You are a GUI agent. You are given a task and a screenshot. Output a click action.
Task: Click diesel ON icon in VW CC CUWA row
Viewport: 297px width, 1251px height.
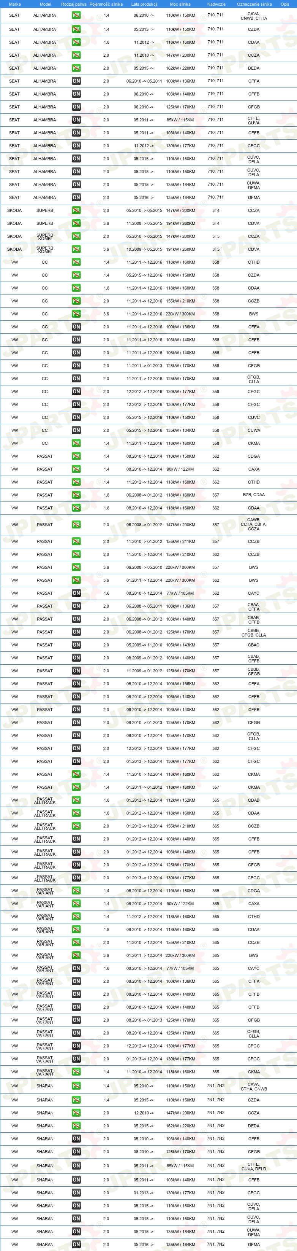pos(76,430)
